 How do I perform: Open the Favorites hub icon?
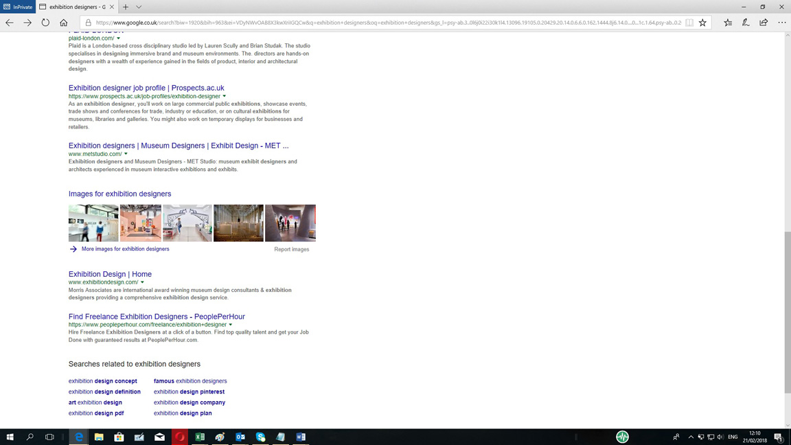[728, 23]
